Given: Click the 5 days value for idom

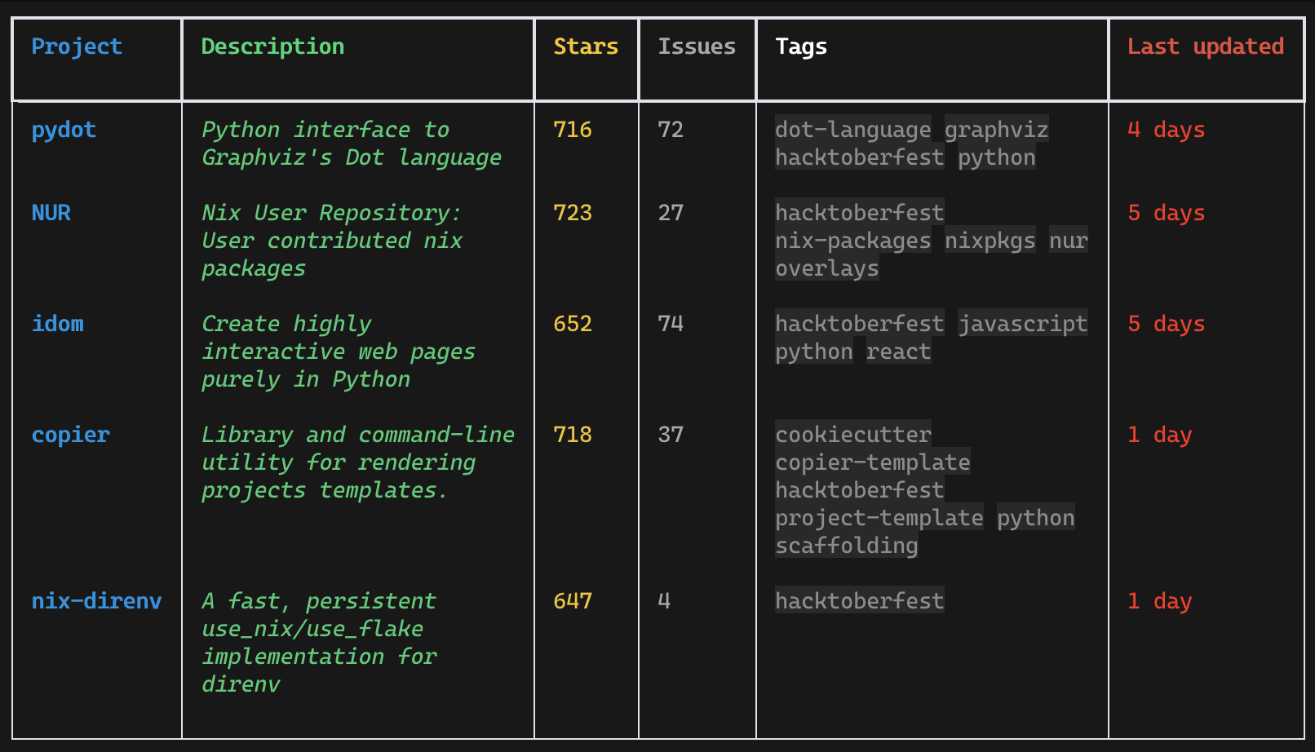Looking at the screenshot, I should (x=1167, y=324).
